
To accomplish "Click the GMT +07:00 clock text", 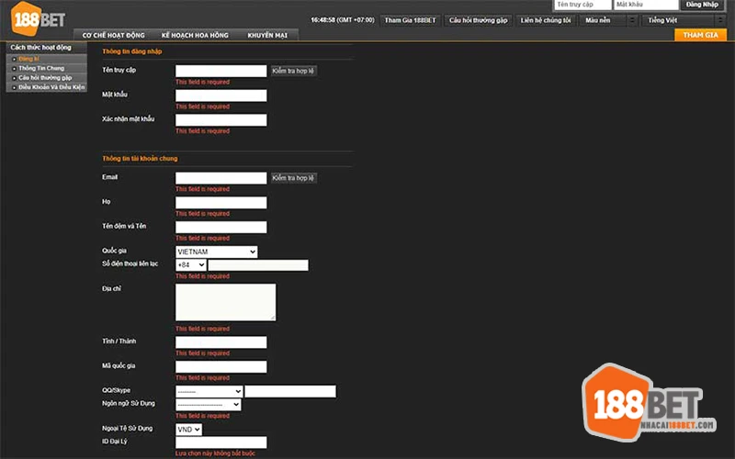I will click(x=343, y=20).
